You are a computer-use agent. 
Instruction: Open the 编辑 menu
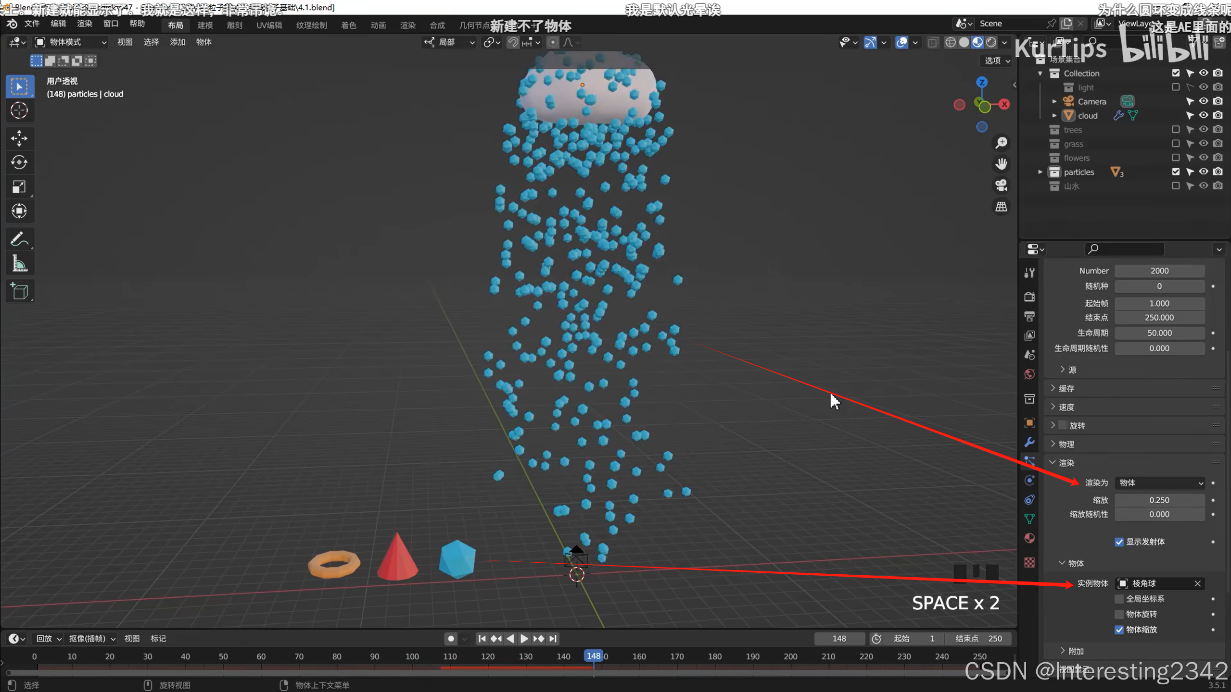click(58, 24)
